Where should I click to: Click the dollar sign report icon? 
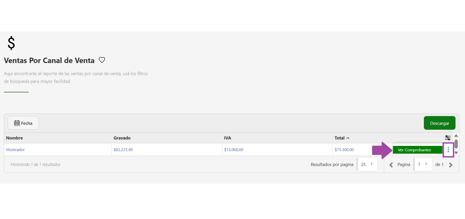click(11, 43)
